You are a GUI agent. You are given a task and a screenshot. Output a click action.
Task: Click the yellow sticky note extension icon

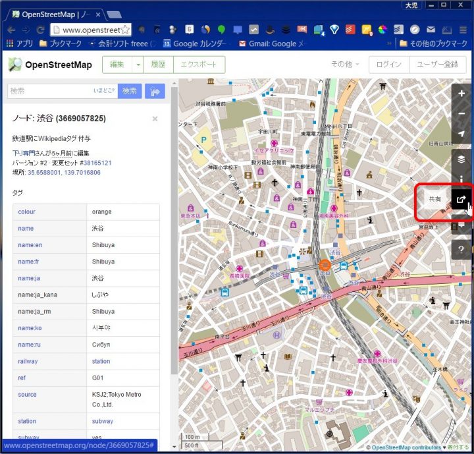[367, 30]
